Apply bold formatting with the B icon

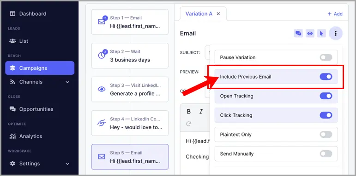click(x=188, y=112)
